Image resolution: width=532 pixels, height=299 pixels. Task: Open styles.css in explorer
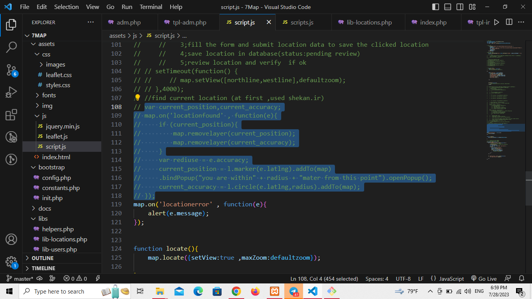tap(62, 85)
